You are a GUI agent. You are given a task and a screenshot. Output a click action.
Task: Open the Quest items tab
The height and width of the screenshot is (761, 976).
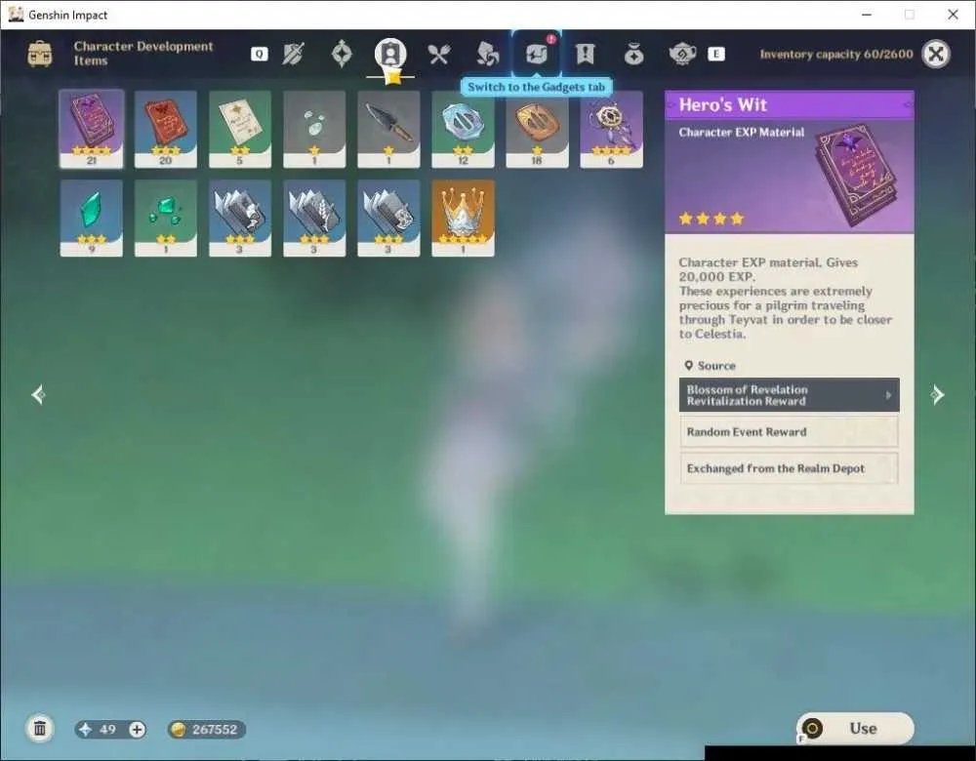point(585,54)
